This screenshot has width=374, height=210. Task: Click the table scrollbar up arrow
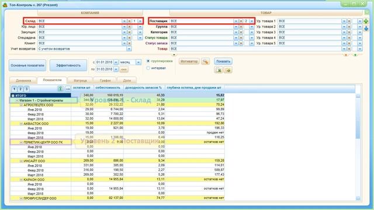click(358, 96)
